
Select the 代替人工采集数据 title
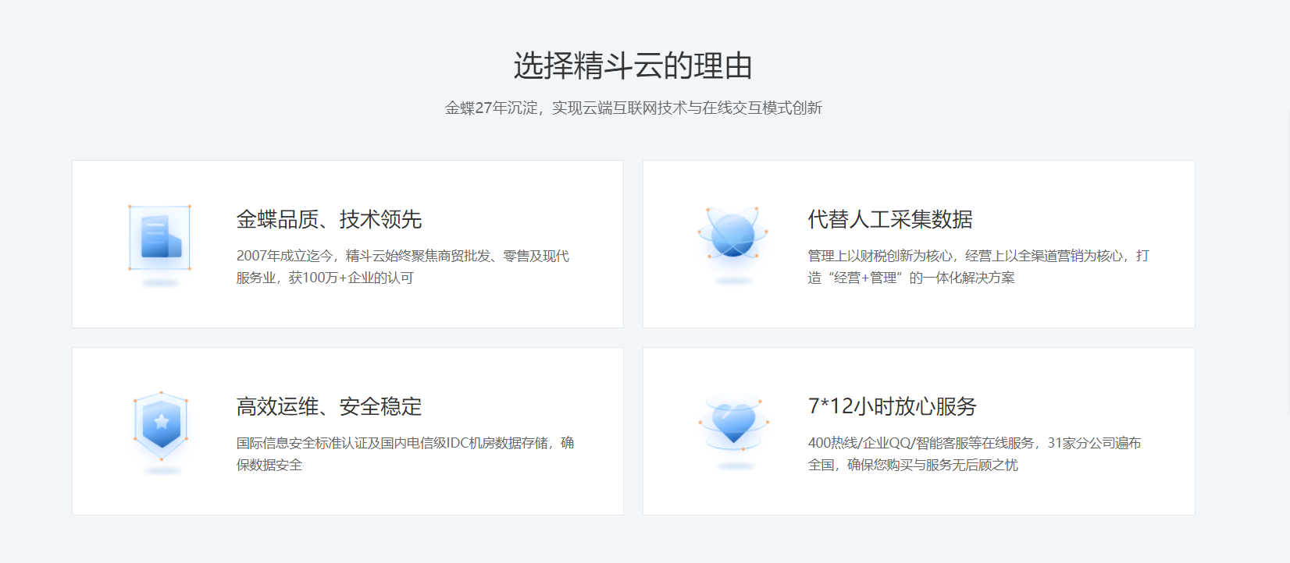click(x=890, y=219)
